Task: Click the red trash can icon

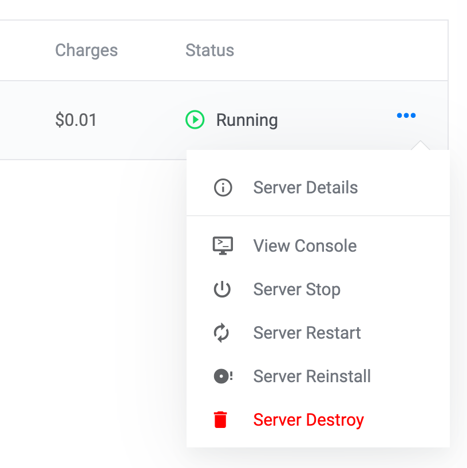Action: coord(220,419)
